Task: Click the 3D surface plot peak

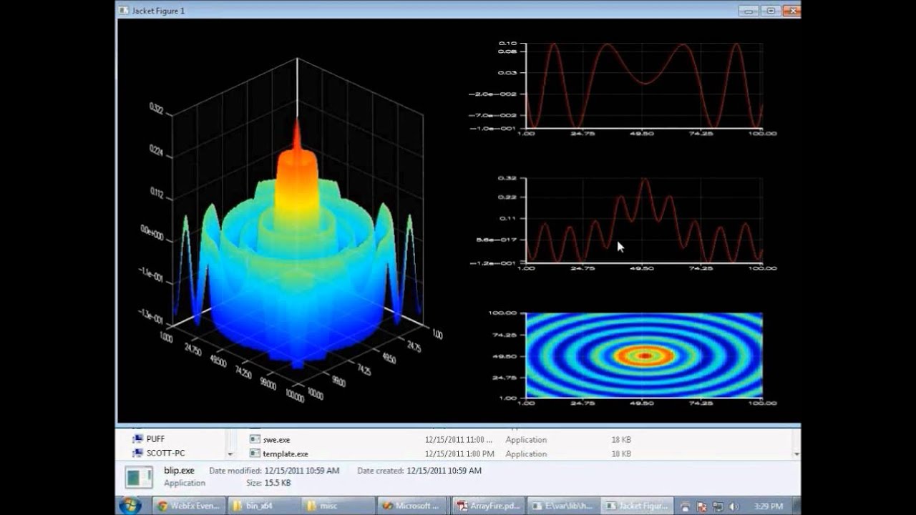Action: (x=296, y=127)
